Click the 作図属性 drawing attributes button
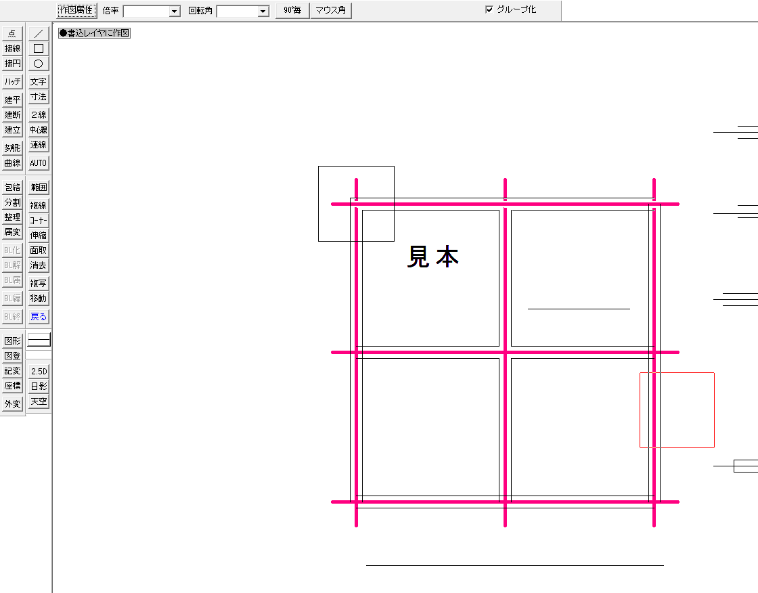Viewport: 758px width, 593px height. coord(76,10)
